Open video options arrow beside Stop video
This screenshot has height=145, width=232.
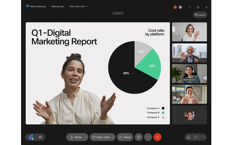coord(113,137)
